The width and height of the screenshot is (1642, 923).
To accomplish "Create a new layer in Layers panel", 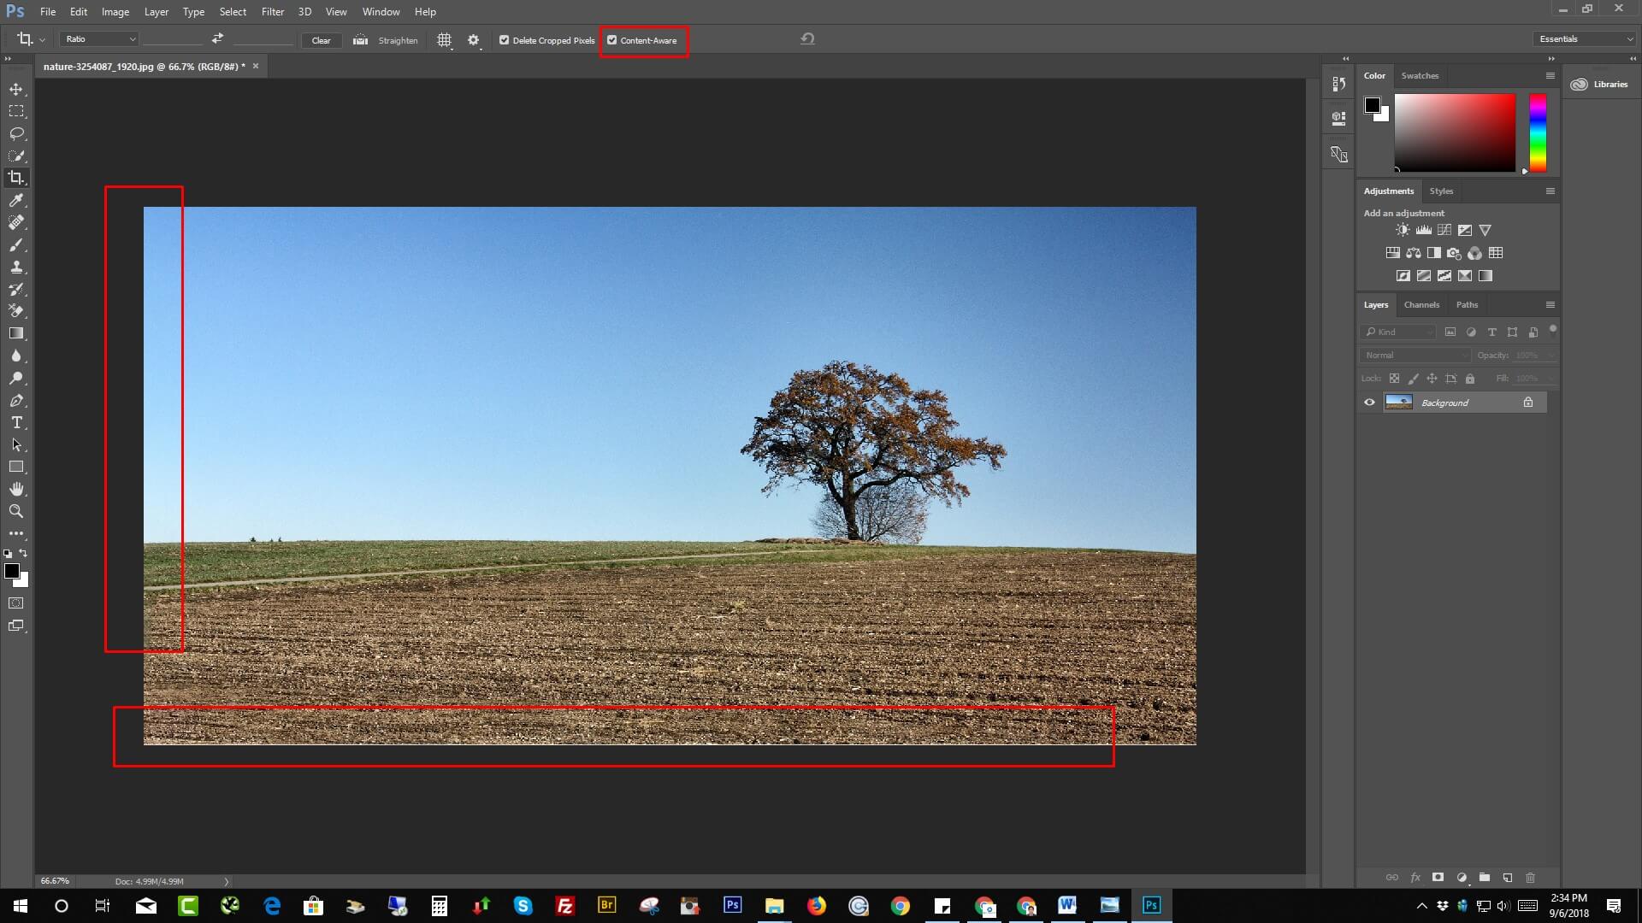I will [1506, 877].
